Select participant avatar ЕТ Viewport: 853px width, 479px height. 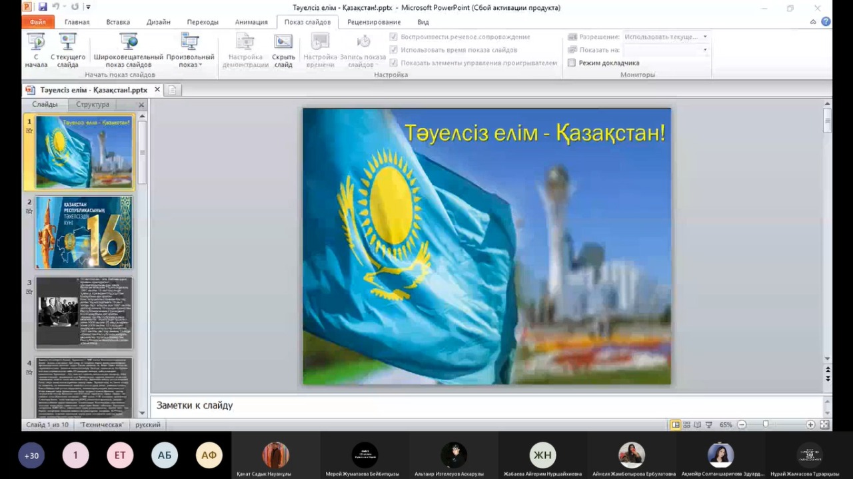coord(120,456)
